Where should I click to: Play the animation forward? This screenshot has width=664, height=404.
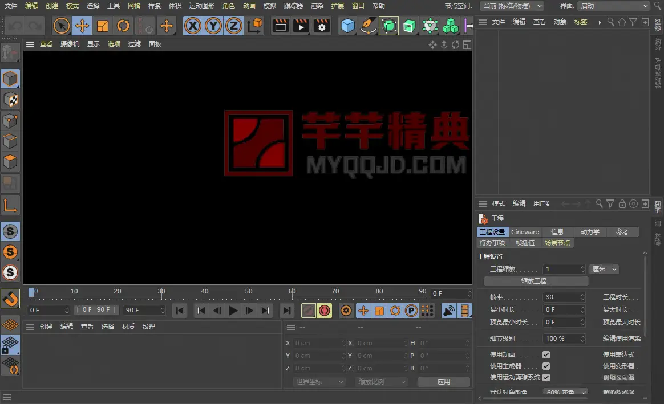pyautogui.click(x=233, y=311)
